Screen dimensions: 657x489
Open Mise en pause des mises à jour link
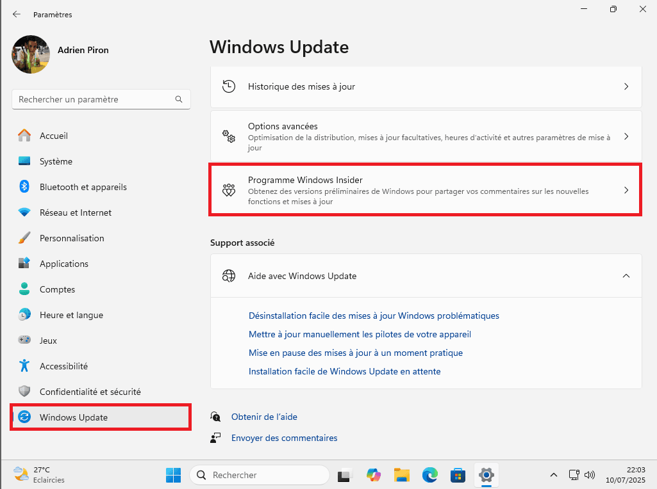tap(356, 353)
